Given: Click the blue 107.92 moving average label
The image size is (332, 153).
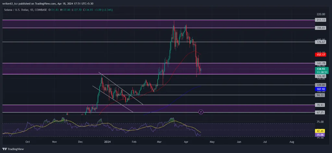Looking at the screenshot, I should coord(320,89).
